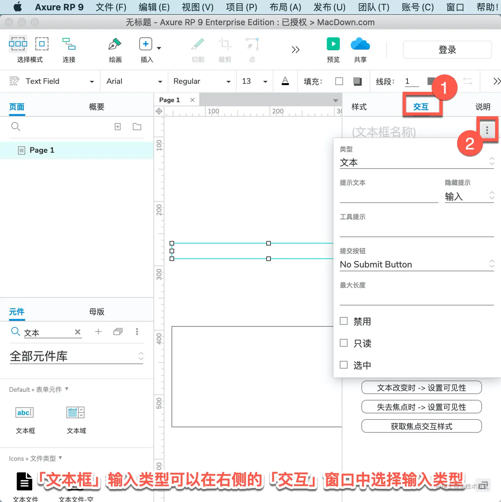Enable the 选中 selected checkbox
501x502 pixels.
point(344,365)
